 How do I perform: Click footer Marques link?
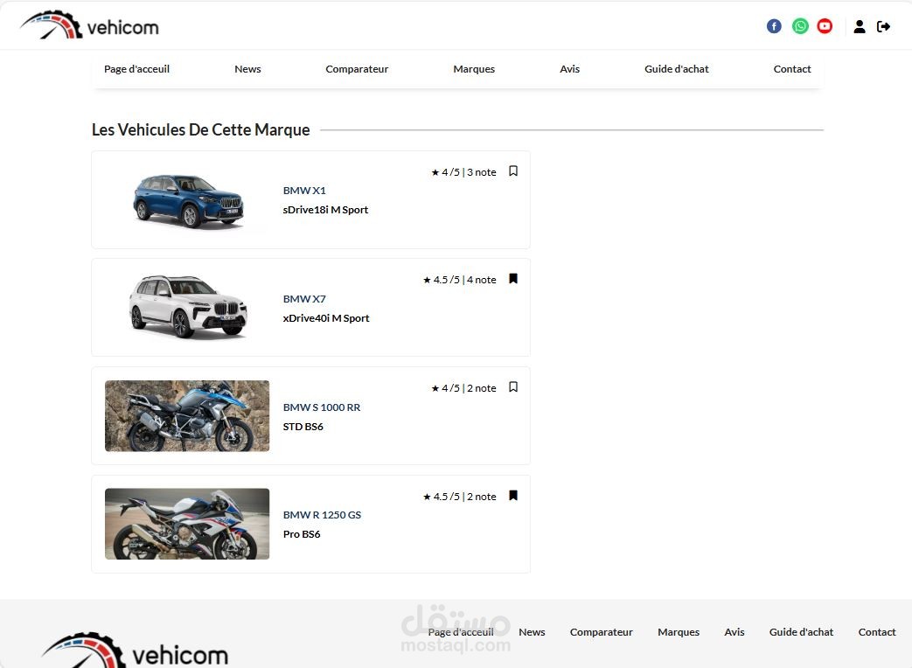point(679,632)
